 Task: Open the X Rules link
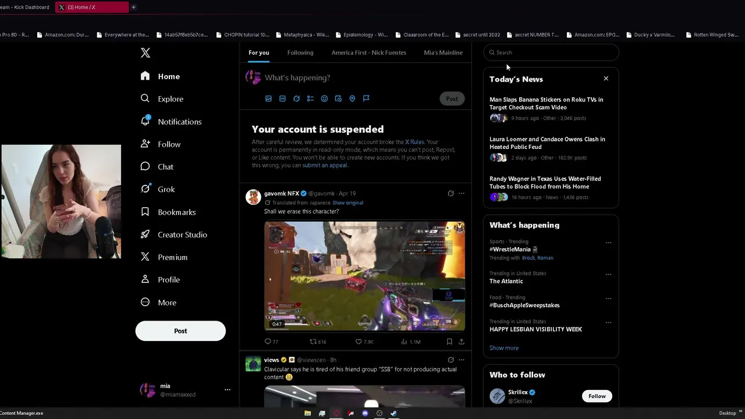[414, 142]
